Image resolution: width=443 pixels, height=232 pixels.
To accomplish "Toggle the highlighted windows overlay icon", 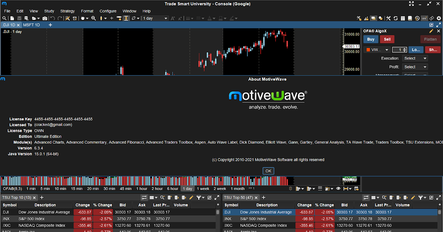I will pos(374,18).
